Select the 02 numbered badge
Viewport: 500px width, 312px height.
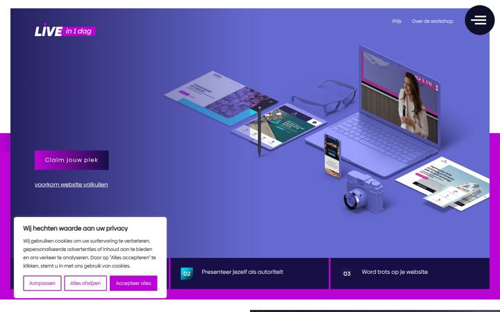[x=187, y=273]
